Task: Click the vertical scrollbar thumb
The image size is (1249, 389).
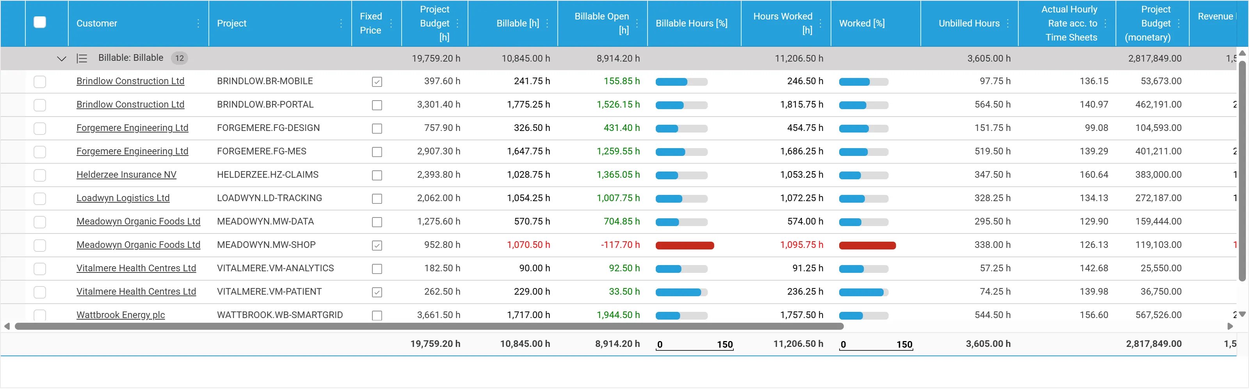Action: pyautogui.click(x=1242, y=170)
